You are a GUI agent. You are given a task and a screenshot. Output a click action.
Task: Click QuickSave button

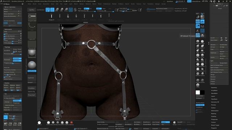(x=170, y=1)
